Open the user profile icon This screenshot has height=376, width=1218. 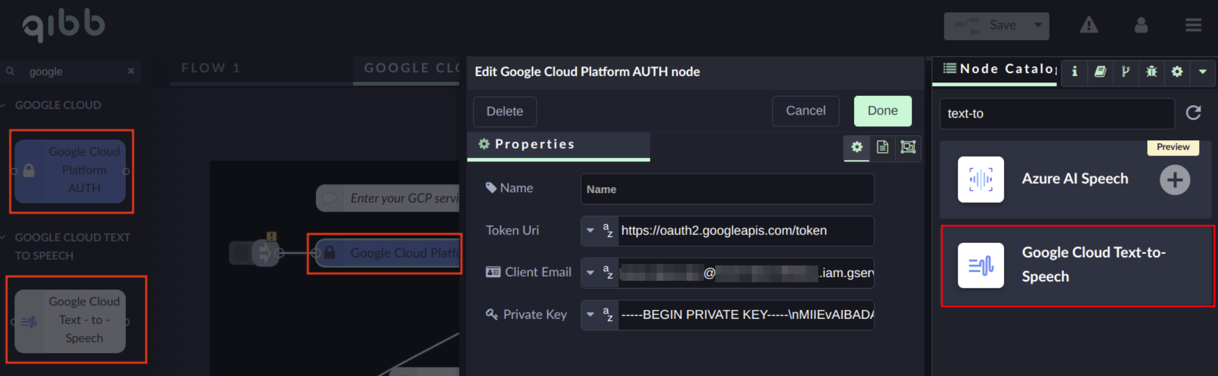[x=1141, y=25]
